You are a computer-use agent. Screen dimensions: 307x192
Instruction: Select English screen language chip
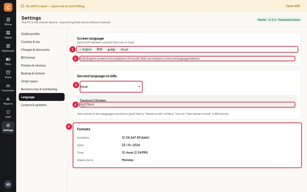coord(85,49)
